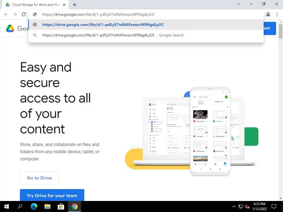The height and width of the screenshot is (212, 283).
Task: Open File Explorer from the taskbar
Action: click(x=47, y=206)
